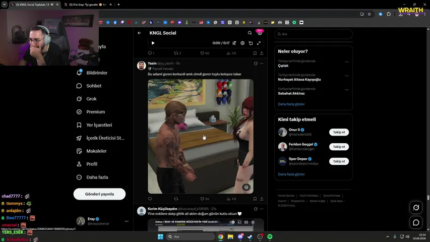Open more options on Yasin's post
Viewport: 430px width, 242px height.
point(262,64)
